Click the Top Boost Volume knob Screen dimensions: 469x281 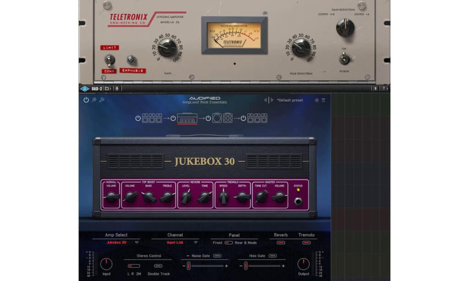coord(130,196)
